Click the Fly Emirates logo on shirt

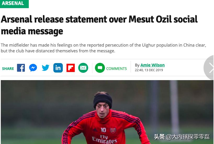point(104,139)
